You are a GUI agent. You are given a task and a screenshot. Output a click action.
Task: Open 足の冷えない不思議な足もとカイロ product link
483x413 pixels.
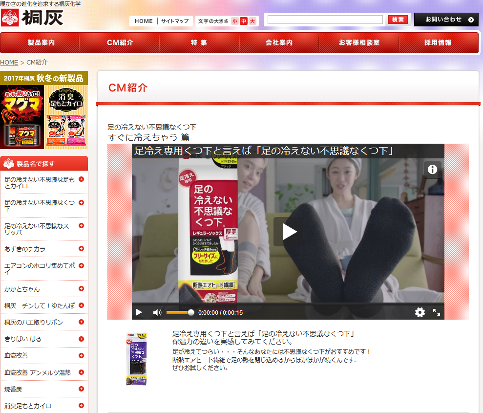coord(40,183)
